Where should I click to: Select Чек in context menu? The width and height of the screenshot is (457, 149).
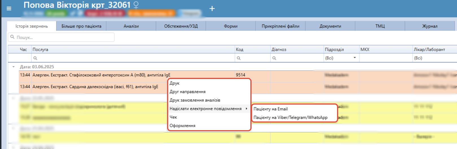209,117
